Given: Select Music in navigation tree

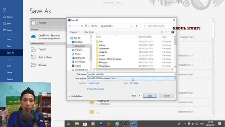Looking at the screenshot, I should (76, 54).
